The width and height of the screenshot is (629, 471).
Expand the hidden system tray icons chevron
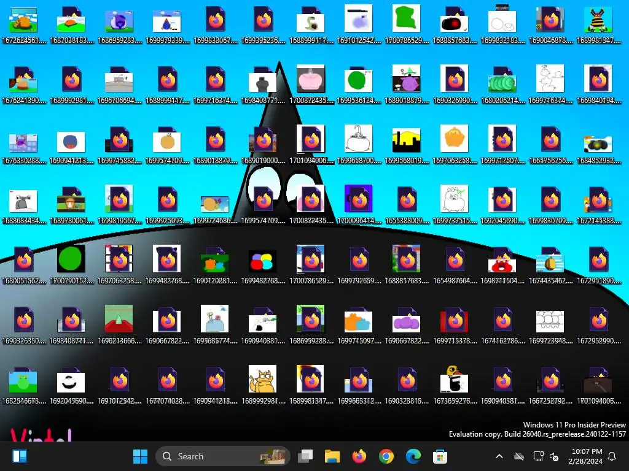(499, 456)
